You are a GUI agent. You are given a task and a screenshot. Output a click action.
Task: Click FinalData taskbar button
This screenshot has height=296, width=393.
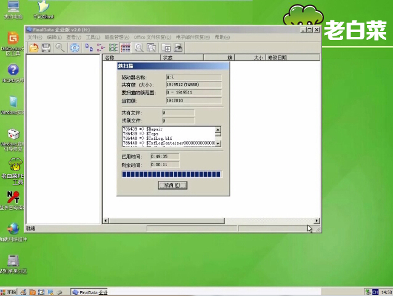(89, 292)
